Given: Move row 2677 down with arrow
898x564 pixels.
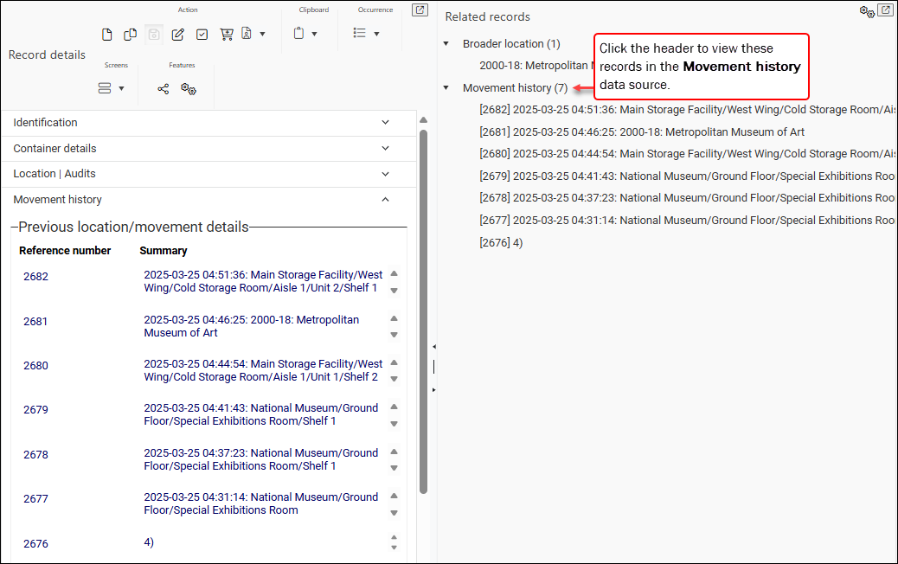Looking at the screenshot, I should click(x=394, y=512).
